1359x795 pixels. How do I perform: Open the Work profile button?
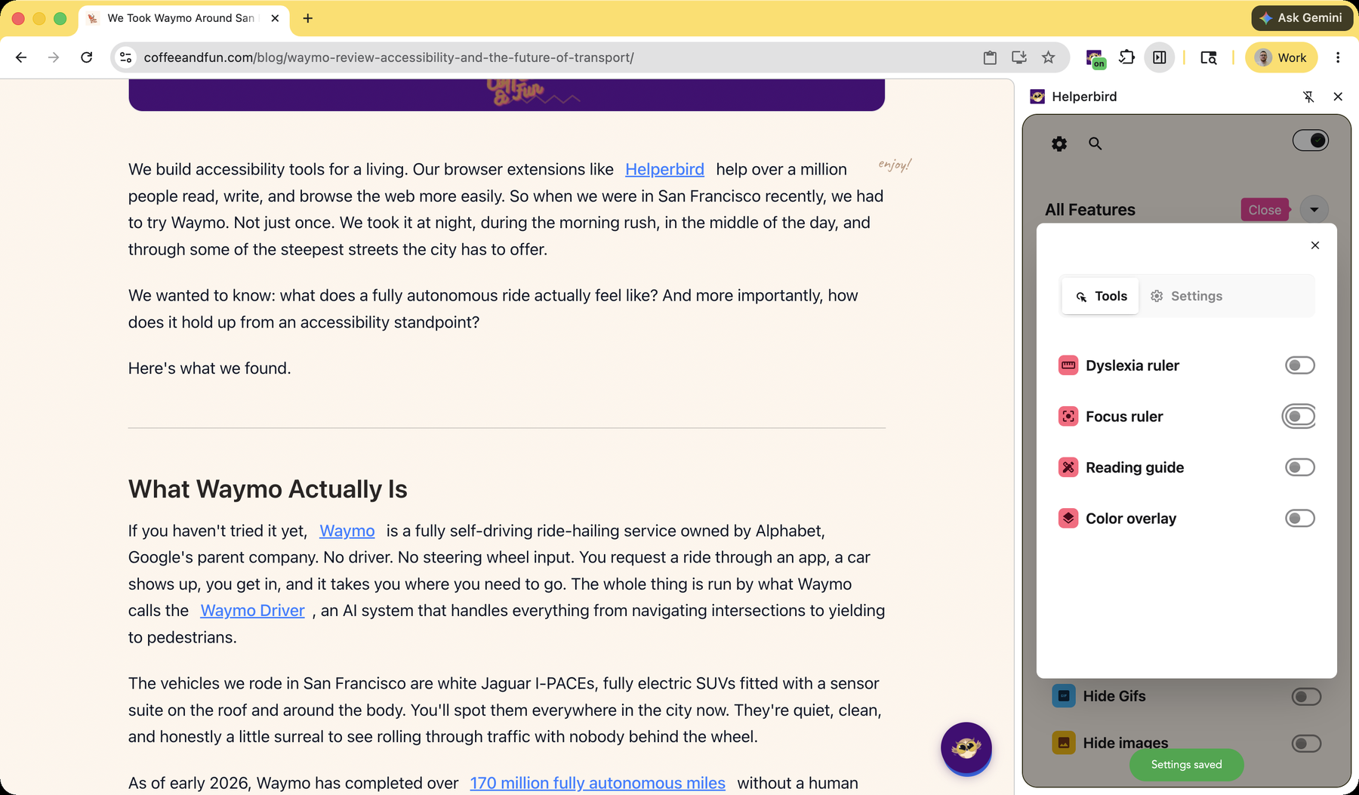click(1281, 57)
